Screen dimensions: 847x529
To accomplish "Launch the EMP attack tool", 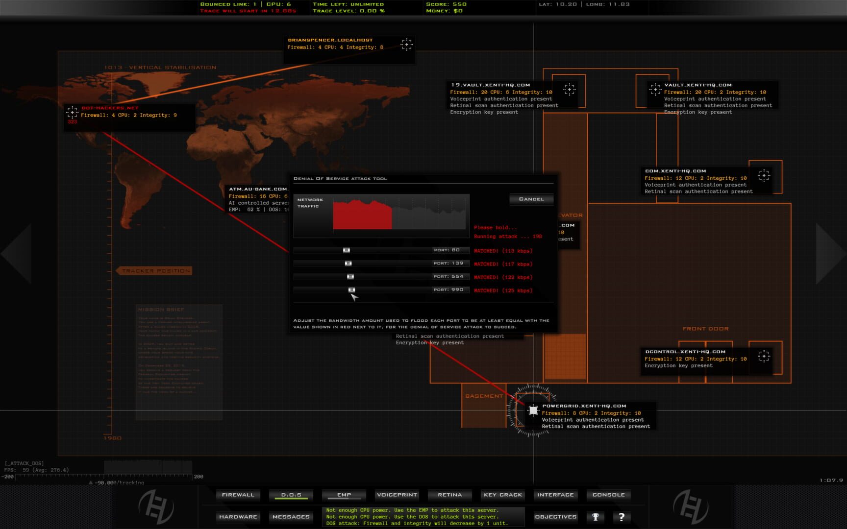I will pyautogui.click(x=344, y=495).
